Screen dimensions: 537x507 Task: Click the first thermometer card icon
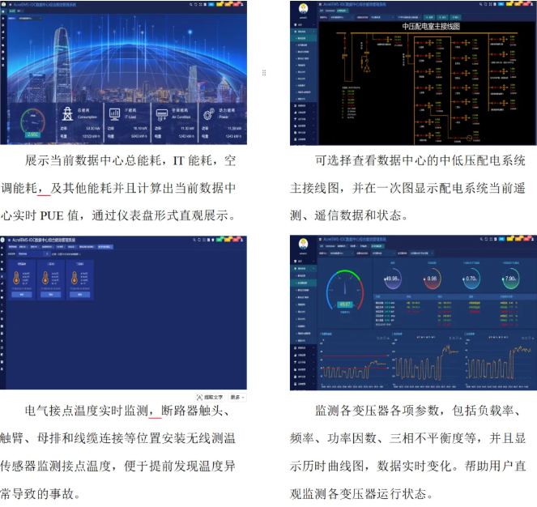(x=16, y=278)
